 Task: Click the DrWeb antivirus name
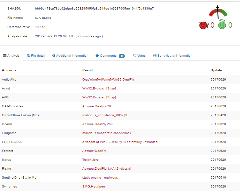tap(7, 124)
